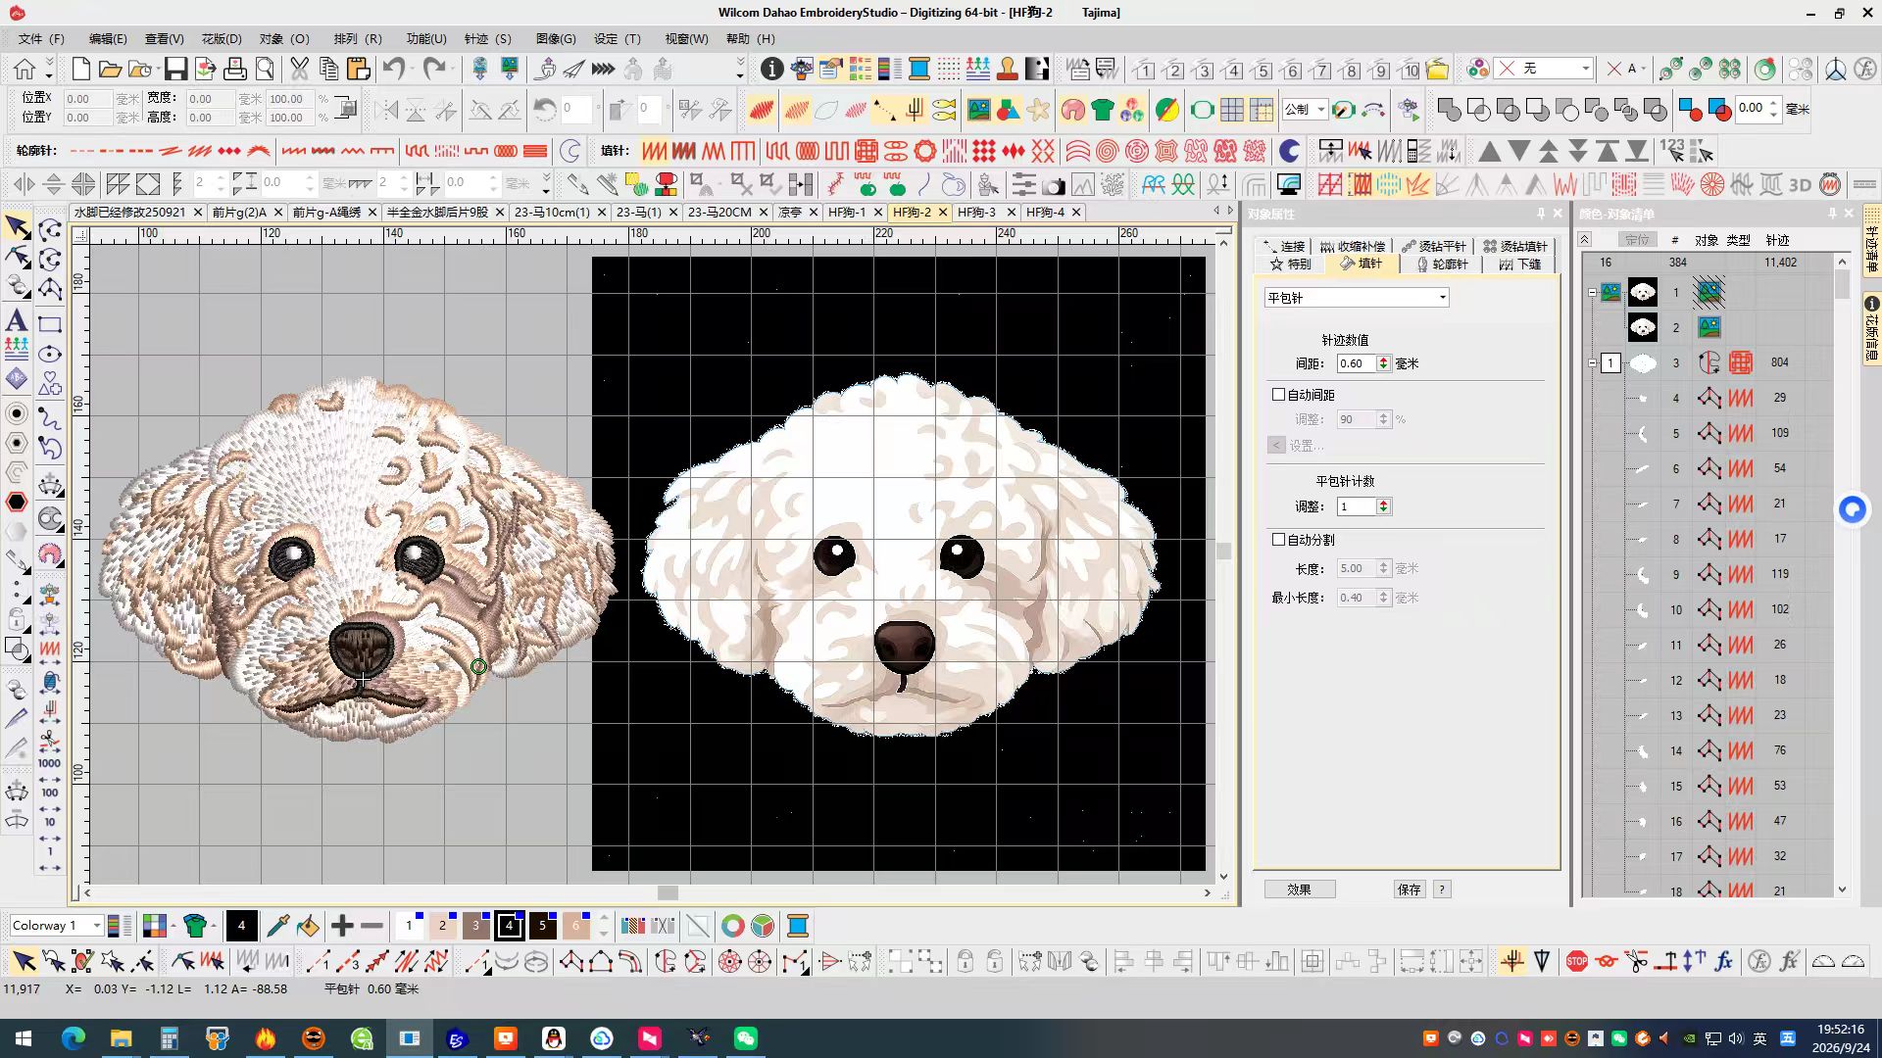The image size is (1882, 1058).
Task: Click the red STOP icon
Action: click(1577, 961)
